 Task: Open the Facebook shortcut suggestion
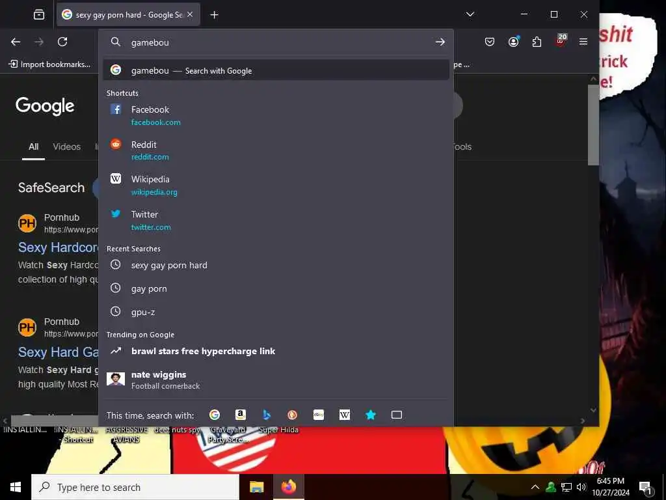(x=276, y=116)
